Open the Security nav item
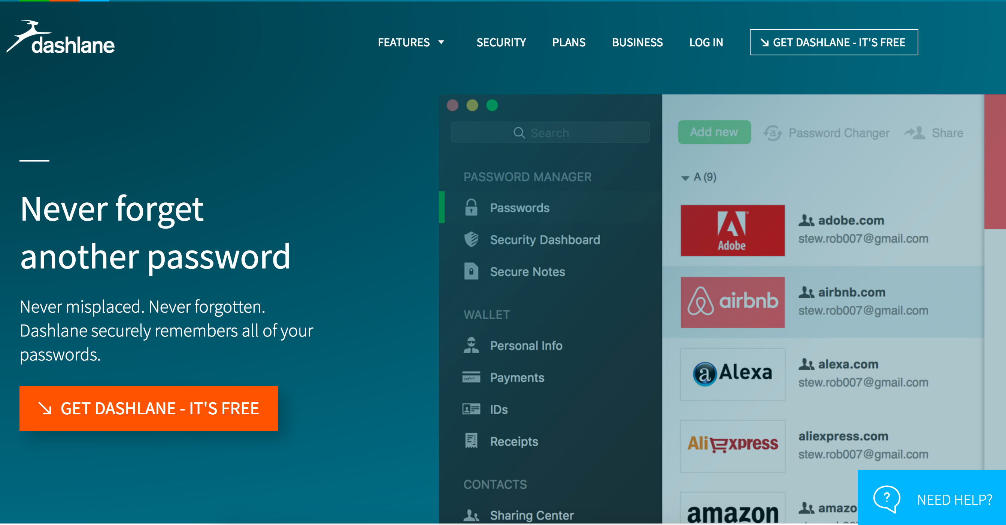The width and height of the screenshot is (1006, 525). point(501,42)
